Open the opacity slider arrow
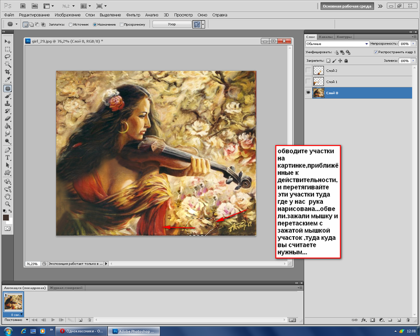This screenshot has width=420, height=336. [413, 44]
